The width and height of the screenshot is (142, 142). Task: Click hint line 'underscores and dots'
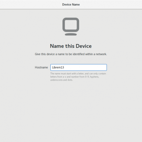61,80
